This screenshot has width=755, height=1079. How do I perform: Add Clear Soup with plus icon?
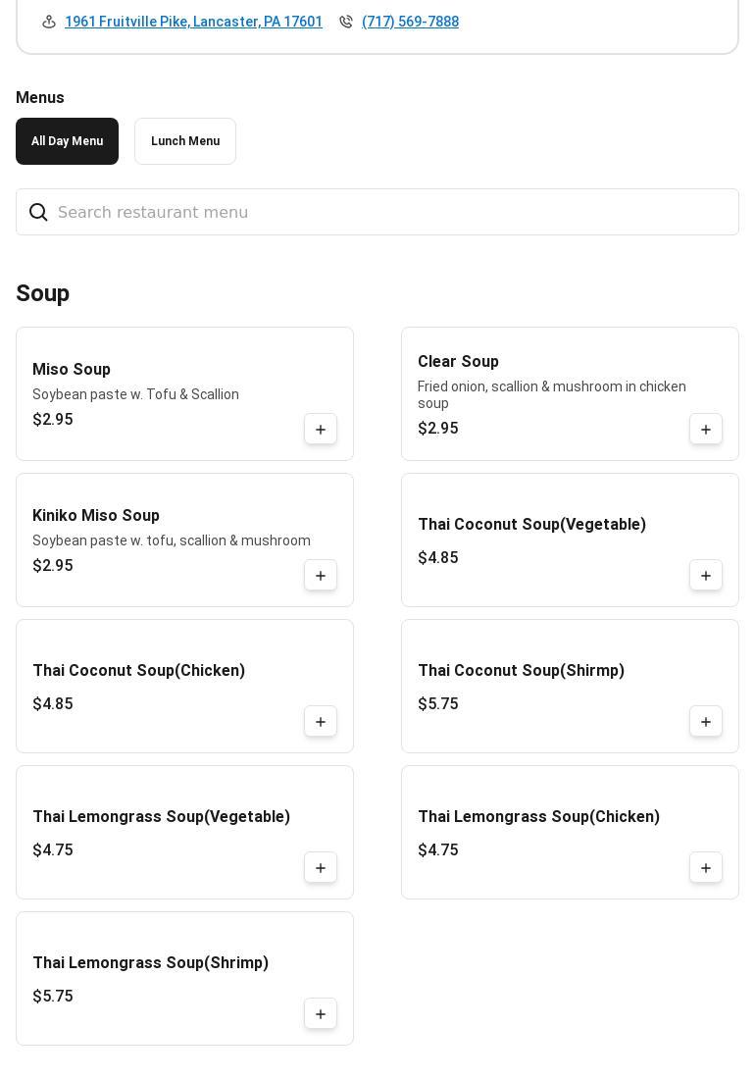(706, 430)
